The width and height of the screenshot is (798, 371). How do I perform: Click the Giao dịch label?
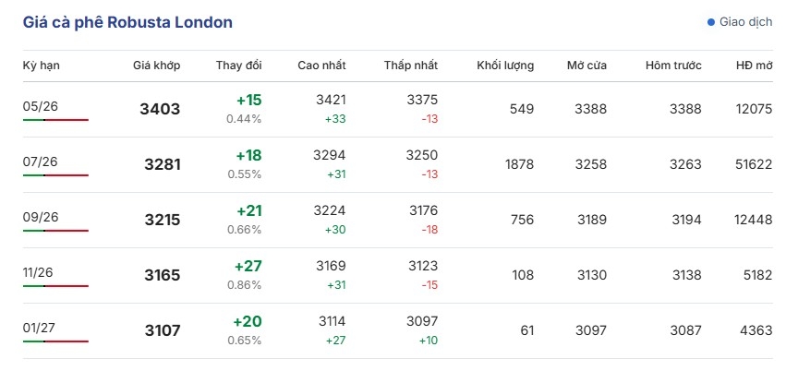click(745, 22)
